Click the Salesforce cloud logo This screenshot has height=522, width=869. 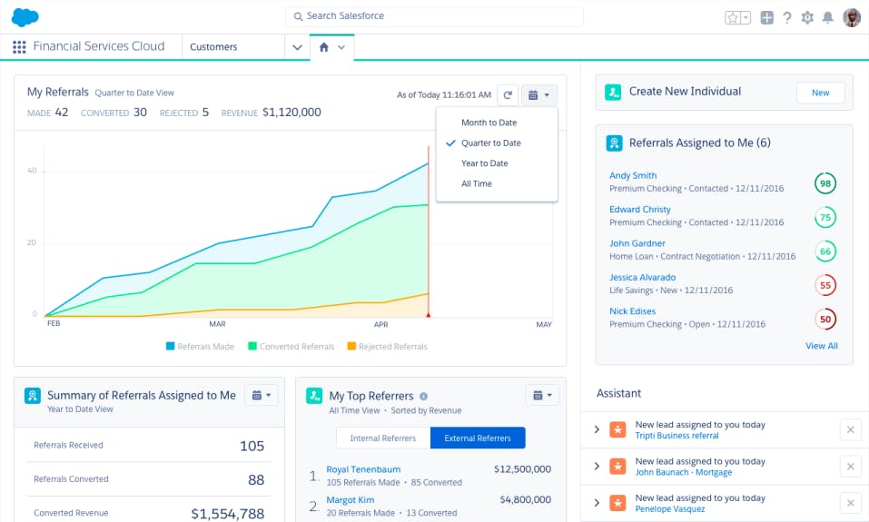(25, 17)
